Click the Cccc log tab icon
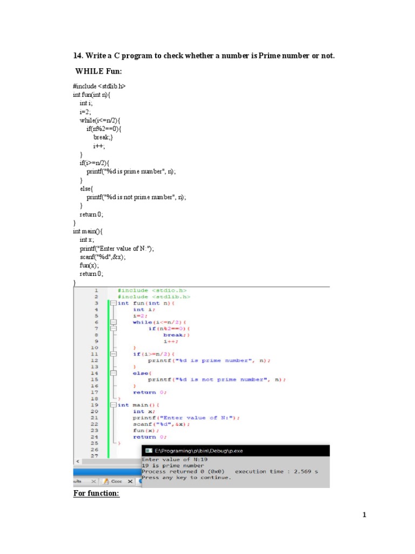The image size is (415, 554). click(105, 481)
